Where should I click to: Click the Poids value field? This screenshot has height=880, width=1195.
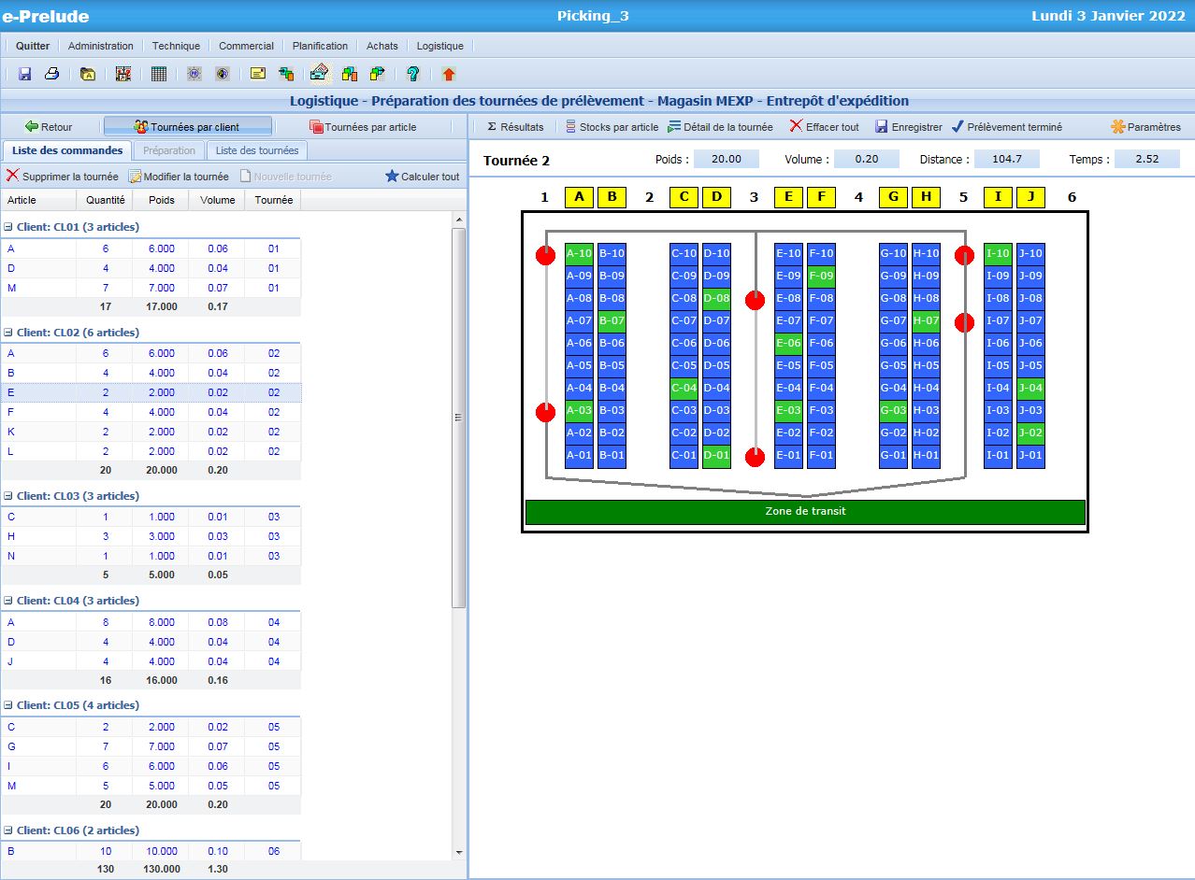point(726,159)
